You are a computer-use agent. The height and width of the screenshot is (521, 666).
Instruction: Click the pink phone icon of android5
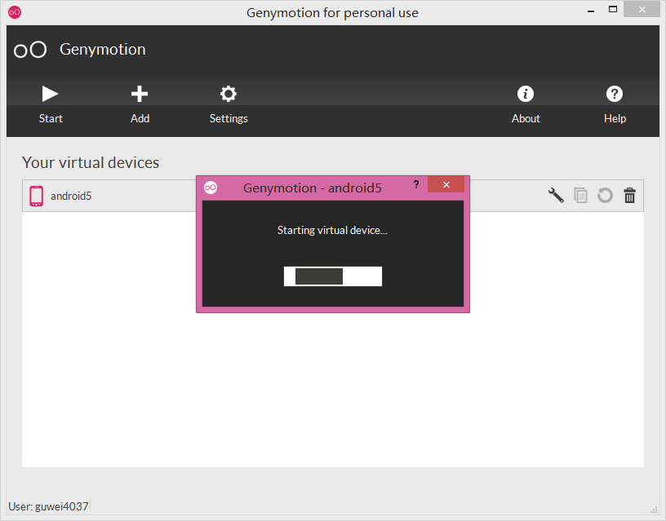36,196
